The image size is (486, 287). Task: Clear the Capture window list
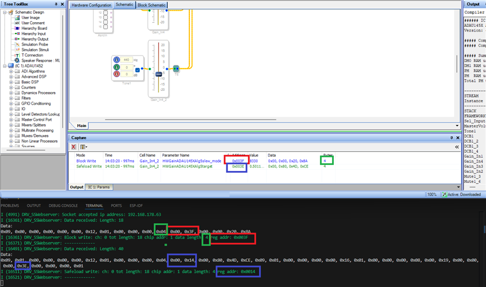(x=74, y=147)
